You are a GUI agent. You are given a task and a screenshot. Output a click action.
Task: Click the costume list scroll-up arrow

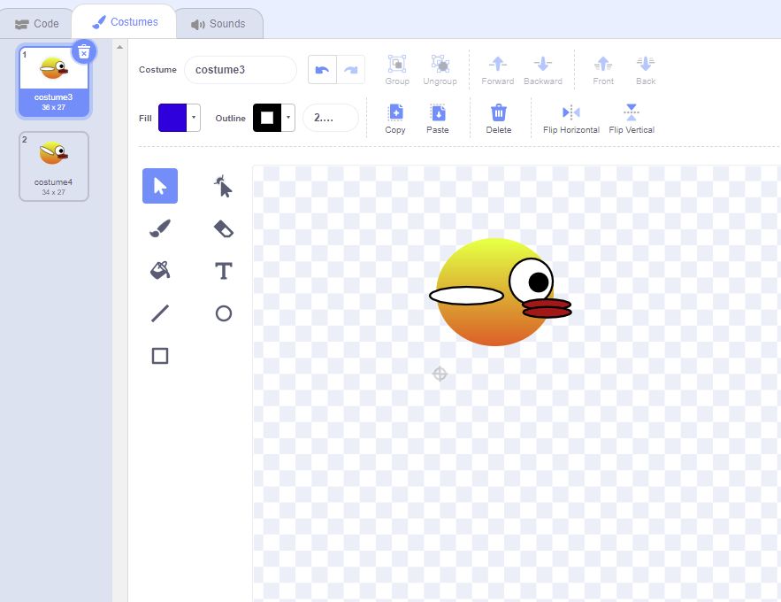click(119, 47)
